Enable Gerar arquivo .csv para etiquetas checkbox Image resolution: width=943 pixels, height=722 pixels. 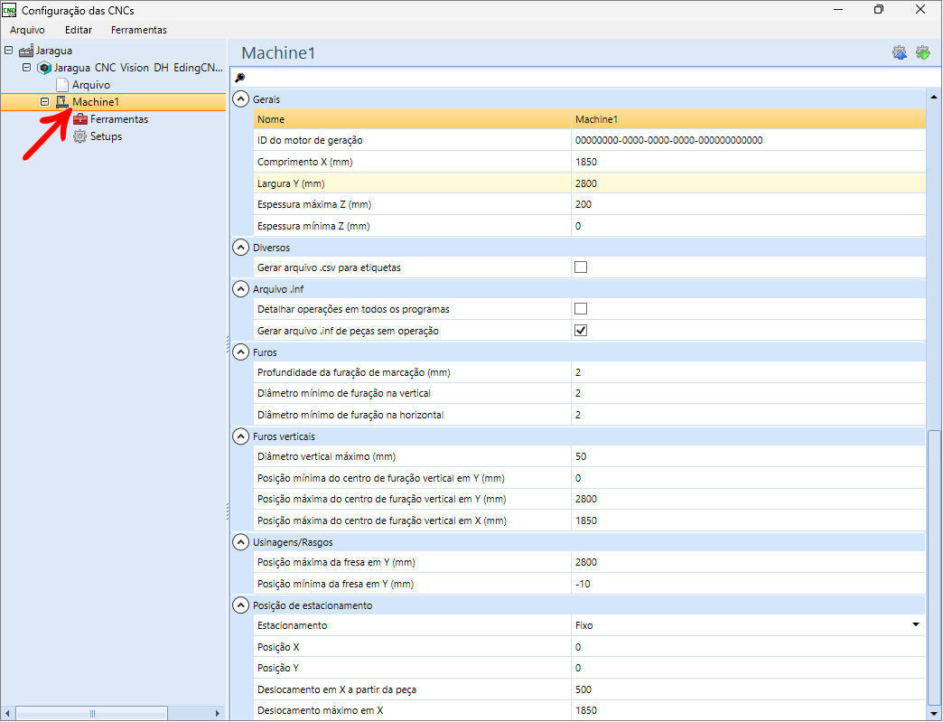click(x=581, y=267)
